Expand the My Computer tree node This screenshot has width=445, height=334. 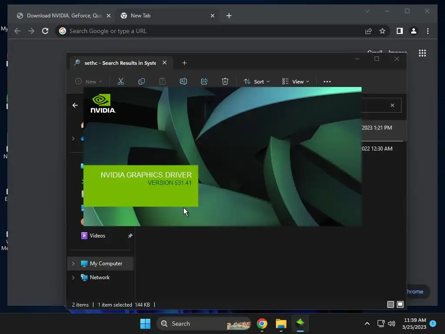coord(73,264)
